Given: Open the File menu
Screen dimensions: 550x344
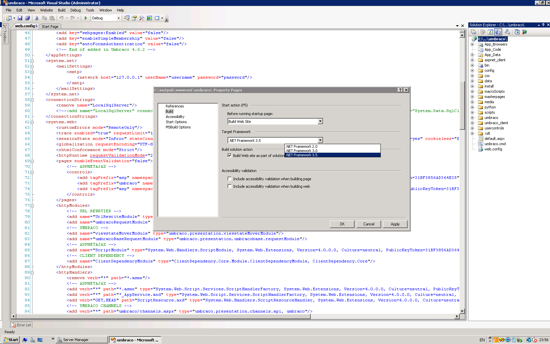Looking at the screenshot, I should (9, 10).
